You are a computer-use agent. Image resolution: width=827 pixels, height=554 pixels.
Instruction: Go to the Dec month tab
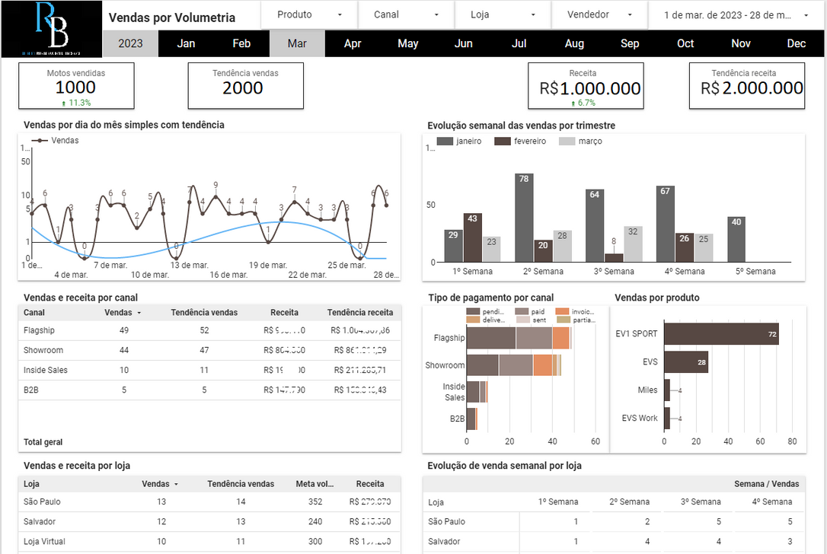click(797, 43)
